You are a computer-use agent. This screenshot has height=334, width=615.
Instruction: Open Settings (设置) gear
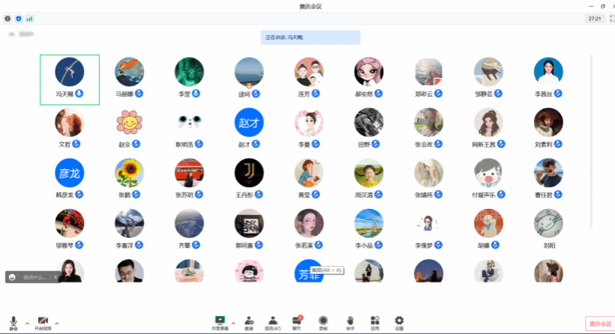click(x=399, y=322)
